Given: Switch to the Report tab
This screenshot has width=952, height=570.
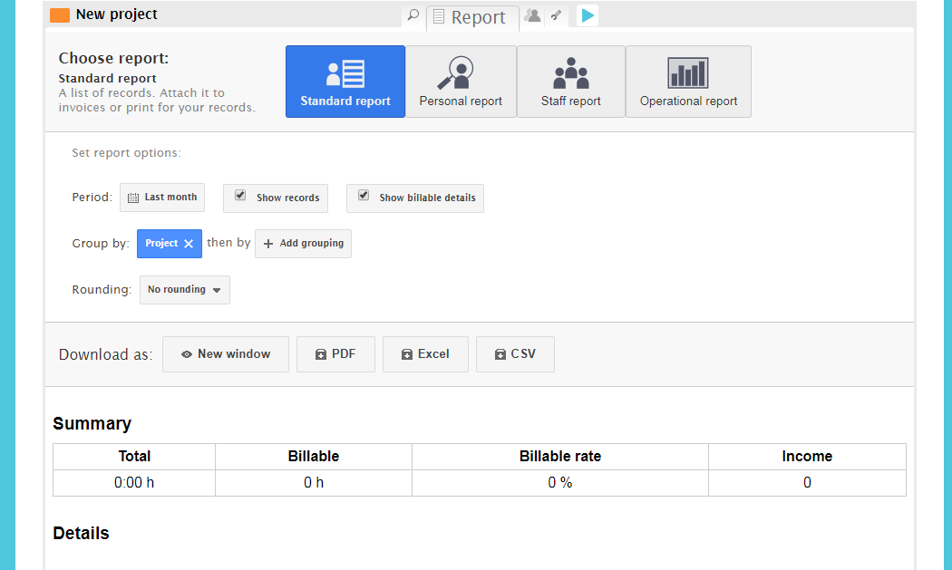Looking at the screenshot, I should point(472,17).
